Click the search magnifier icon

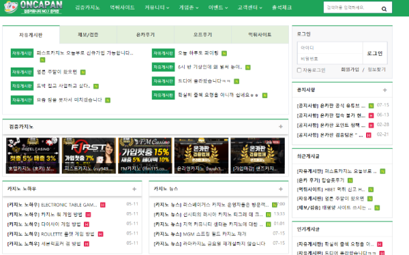(384, 9)
